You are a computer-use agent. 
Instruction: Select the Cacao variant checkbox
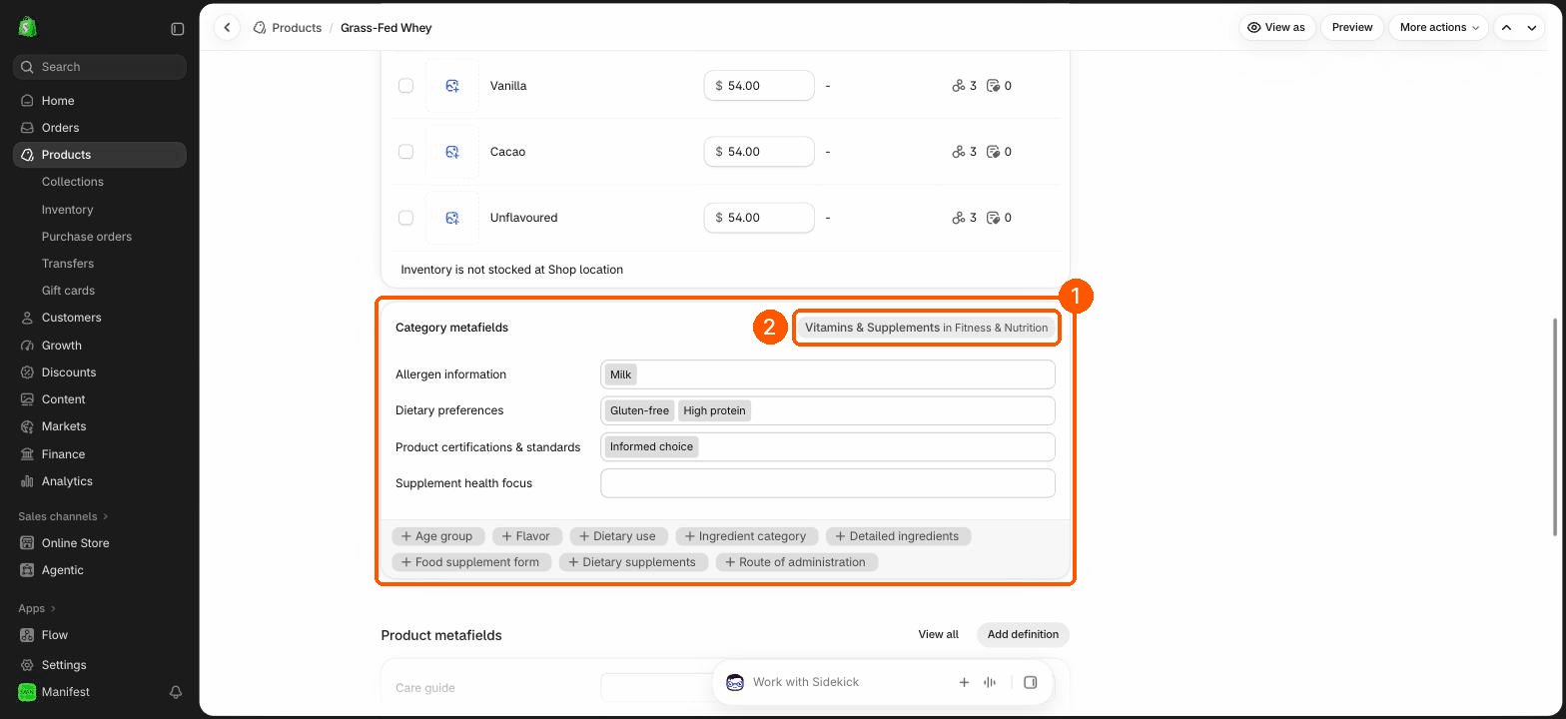pos(405,152)
